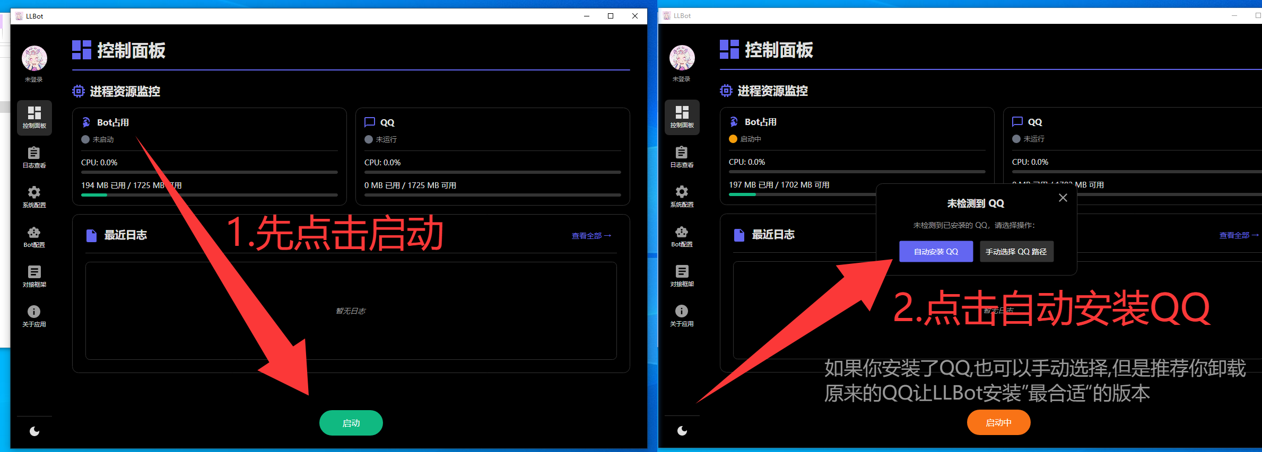This screenshot has height=452, width=1262.
Task: Click 197 MB 已用 / 1702 MB 可用 text
Action: (779, 185)
